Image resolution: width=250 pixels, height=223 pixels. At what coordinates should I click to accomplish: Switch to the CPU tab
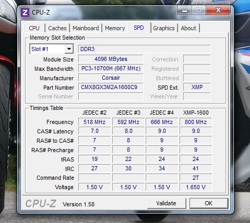(34, 28)
